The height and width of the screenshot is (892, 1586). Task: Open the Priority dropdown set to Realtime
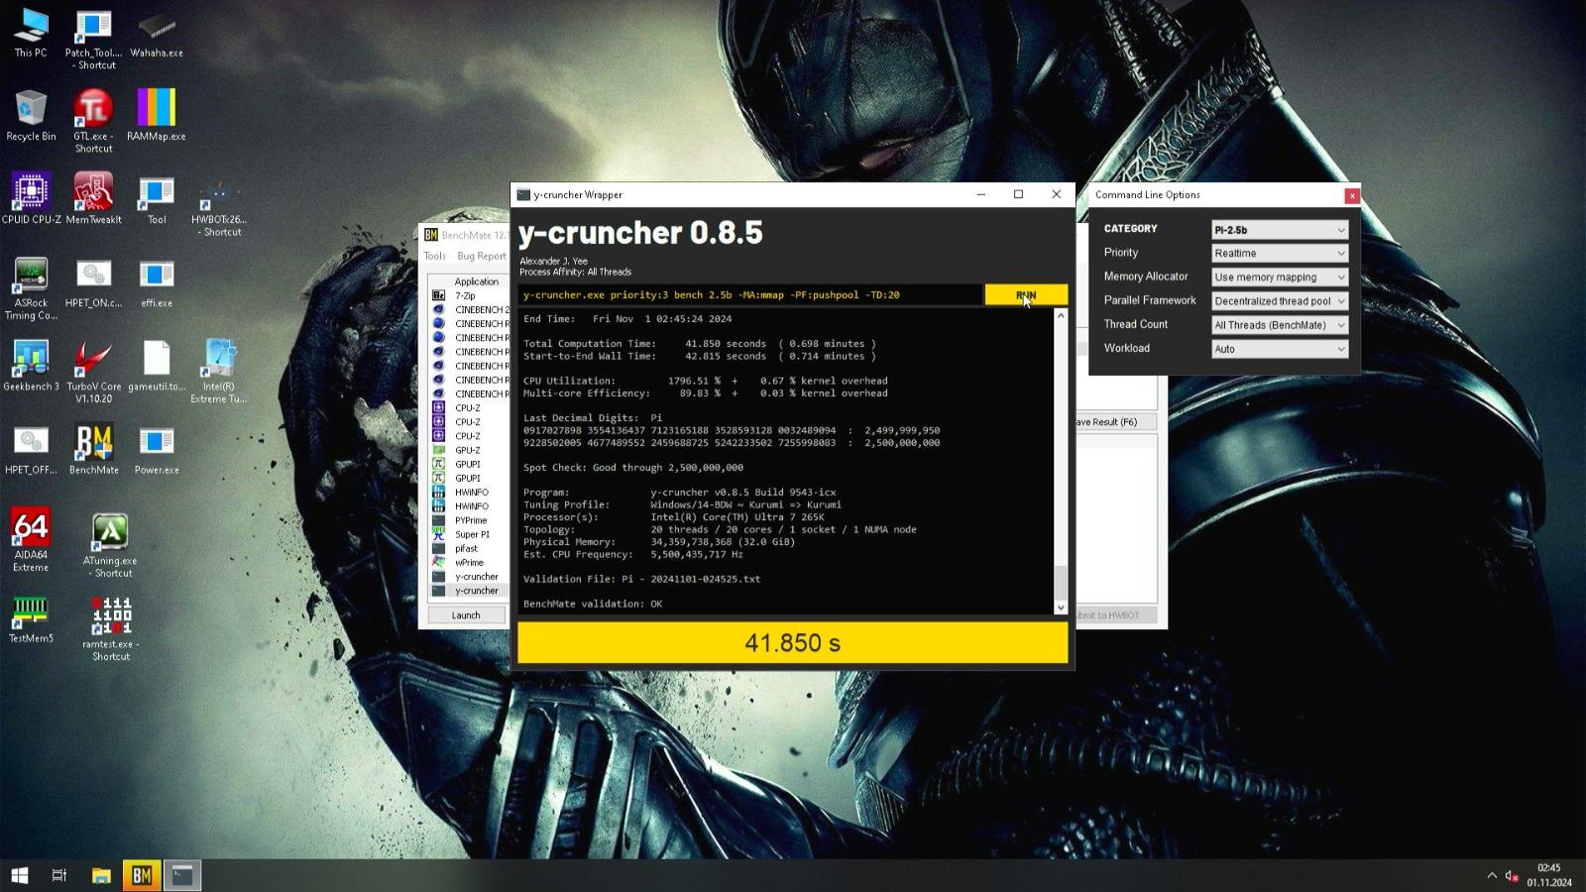pos(1280,254)
